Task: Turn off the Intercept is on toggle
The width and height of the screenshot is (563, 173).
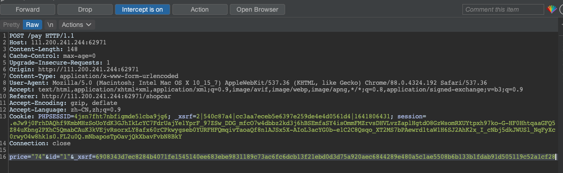Action: (x=142, y=9)
